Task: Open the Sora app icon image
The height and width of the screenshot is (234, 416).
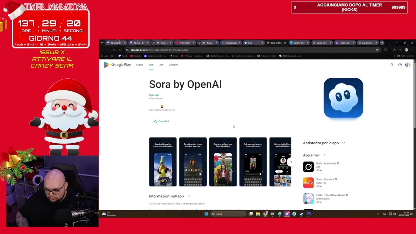Action: [343, 98]
